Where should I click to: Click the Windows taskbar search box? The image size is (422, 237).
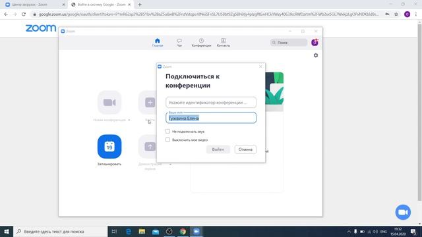(x=60, y=231)
